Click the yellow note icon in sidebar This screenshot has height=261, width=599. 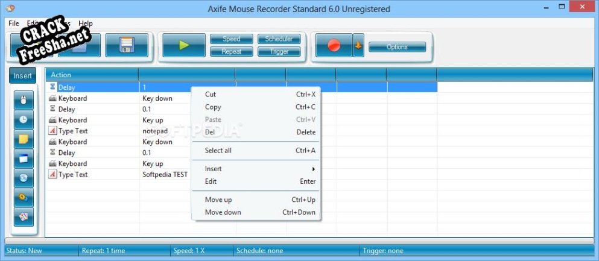point(24,139)
